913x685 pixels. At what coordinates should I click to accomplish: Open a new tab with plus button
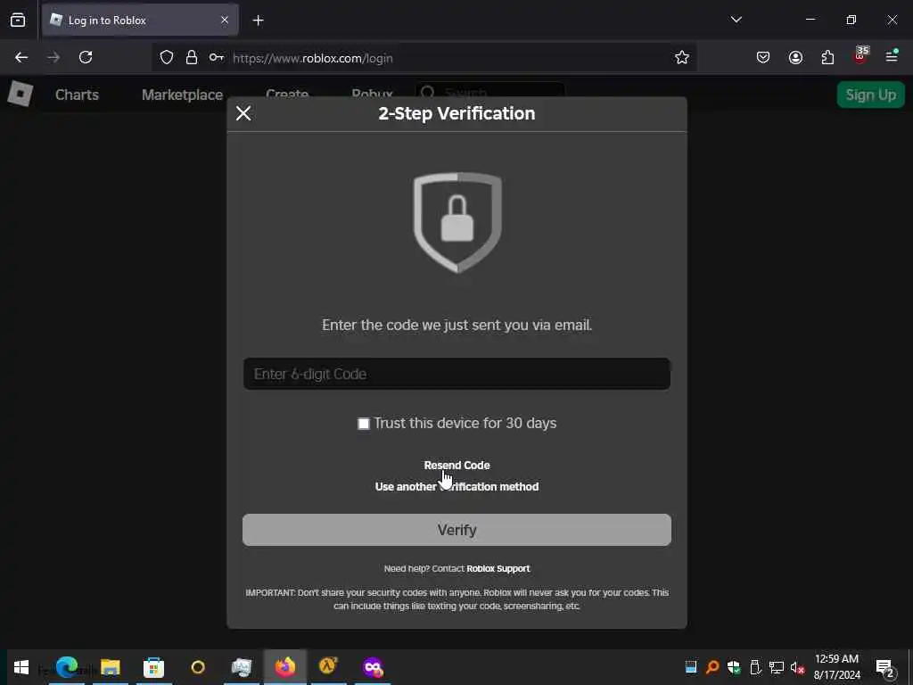pyautogui.click(x=258, y=21)
